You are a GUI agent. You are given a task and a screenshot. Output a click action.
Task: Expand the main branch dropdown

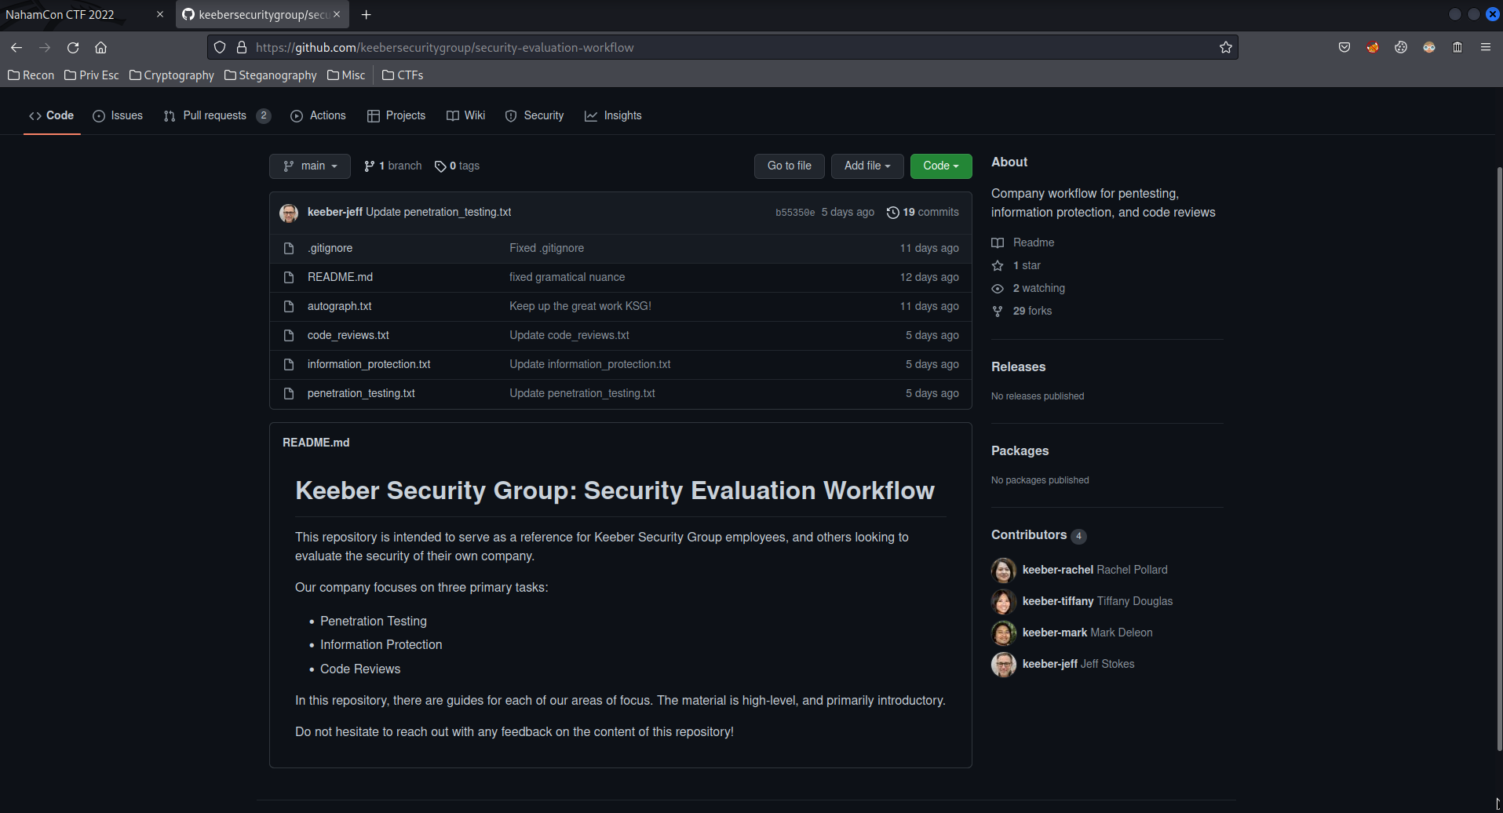(x=310, y=166)
